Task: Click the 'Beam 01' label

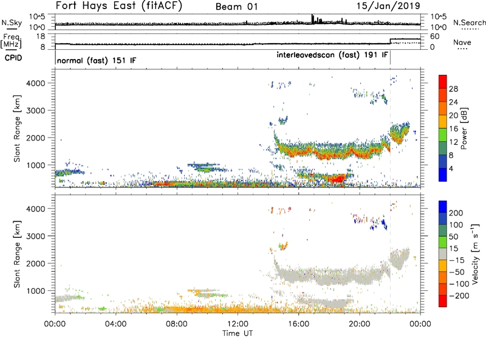Action: (236, 7)
